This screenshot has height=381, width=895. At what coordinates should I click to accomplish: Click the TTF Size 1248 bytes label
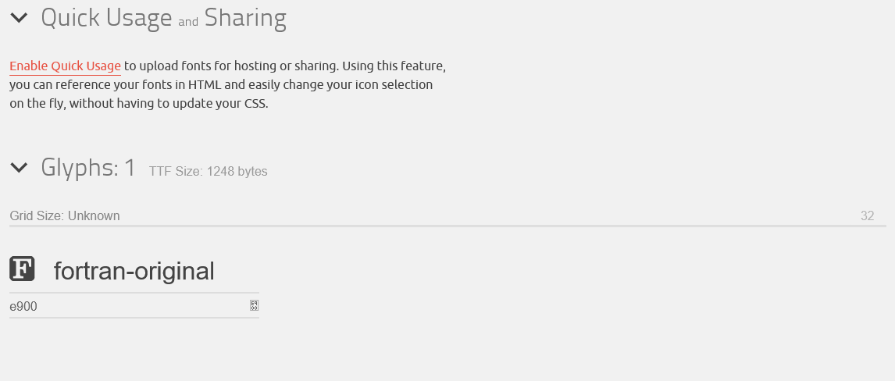pyautogui.click(x=209, y=171)
